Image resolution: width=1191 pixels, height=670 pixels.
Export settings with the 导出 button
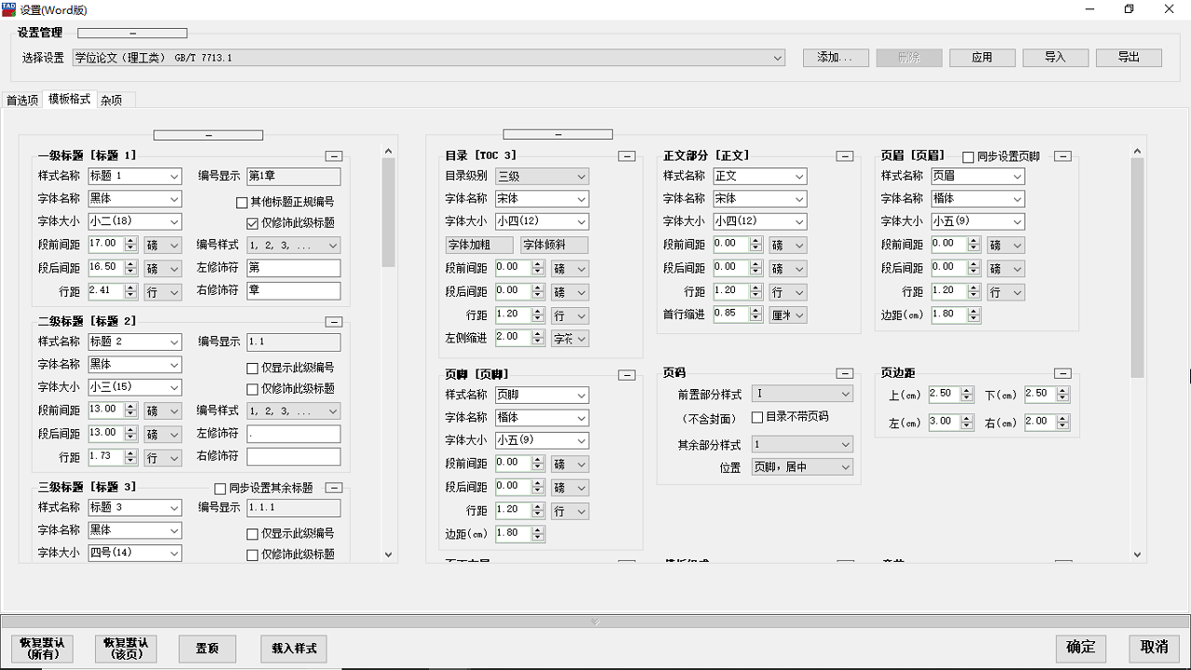(x=1128, y=57)
